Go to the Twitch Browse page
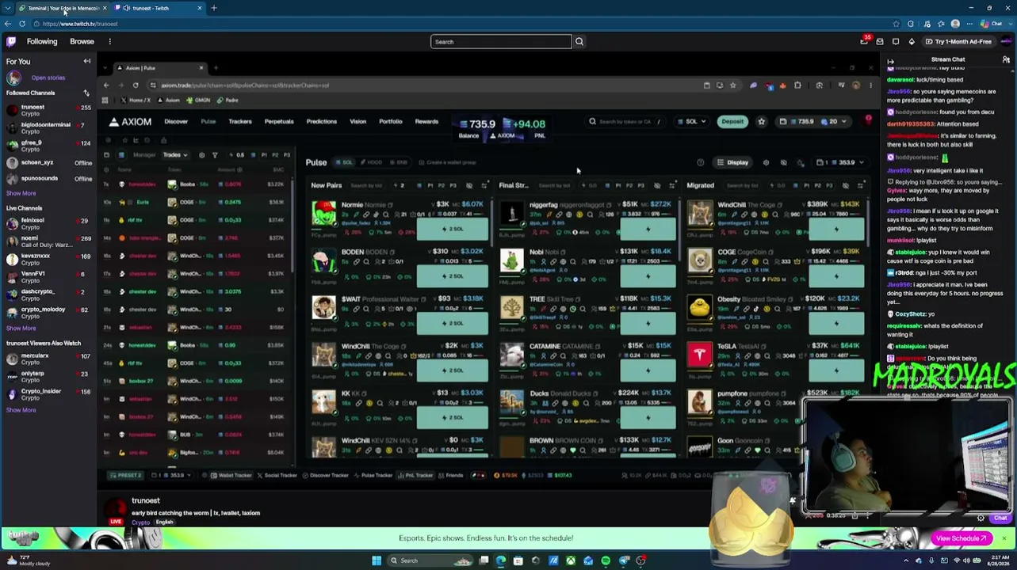Viewport: 1017px width, 570px height. [x=82, y=41]
